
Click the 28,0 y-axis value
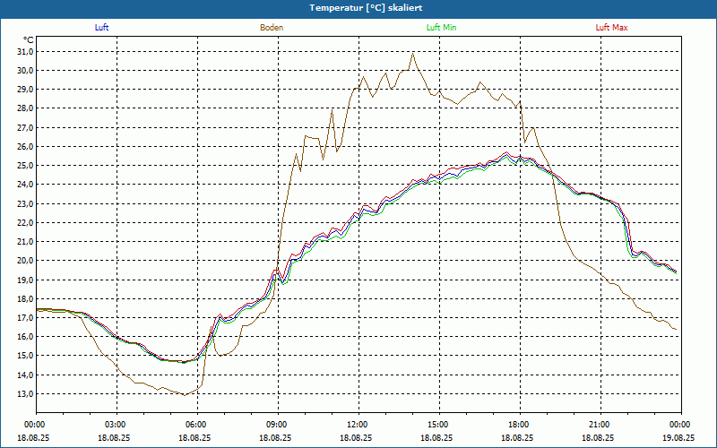click(x=25, y=108)
